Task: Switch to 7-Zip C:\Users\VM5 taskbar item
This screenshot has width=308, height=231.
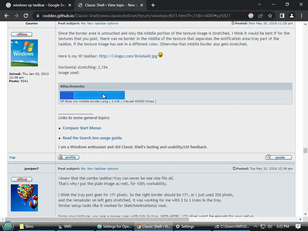Action: coord(232,226)
